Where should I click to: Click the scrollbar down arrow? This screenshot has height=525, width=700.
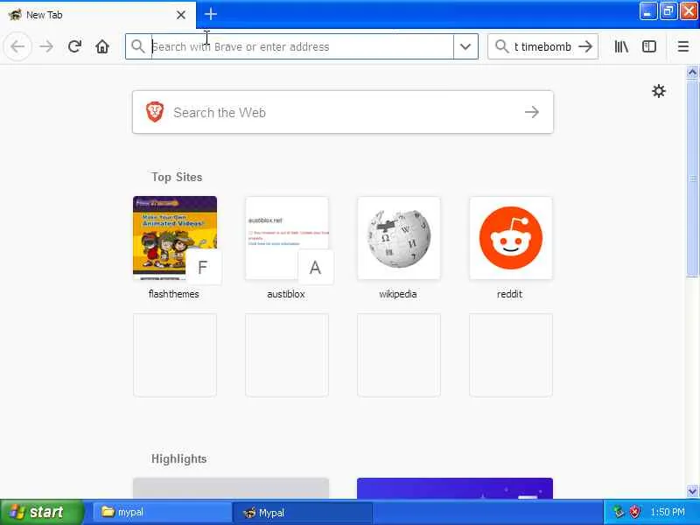(692, 491)
